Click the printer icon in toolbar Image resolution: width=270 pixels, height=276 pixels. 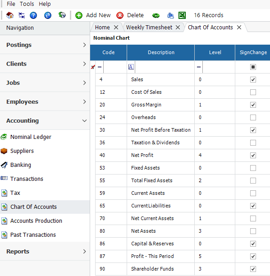click(170, 15)
